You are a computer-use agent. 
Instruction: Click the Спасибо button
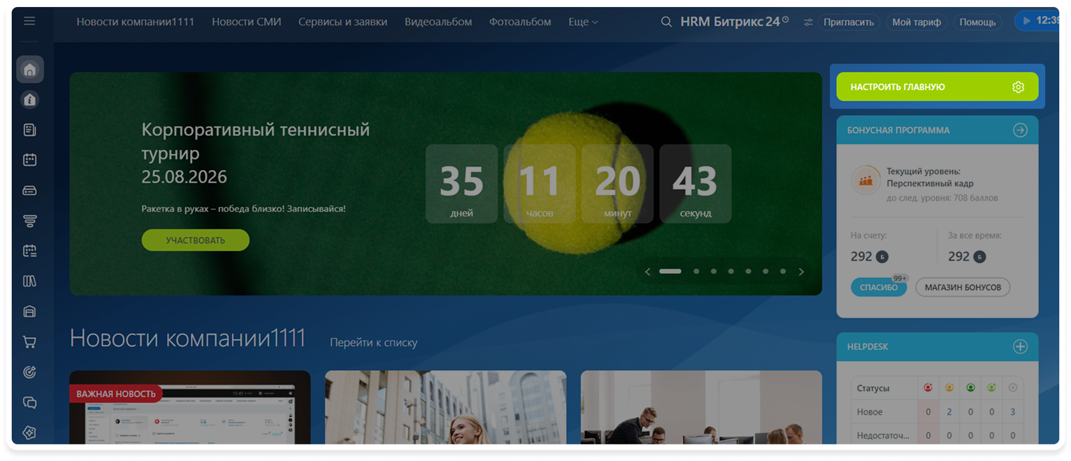[878, 287]
